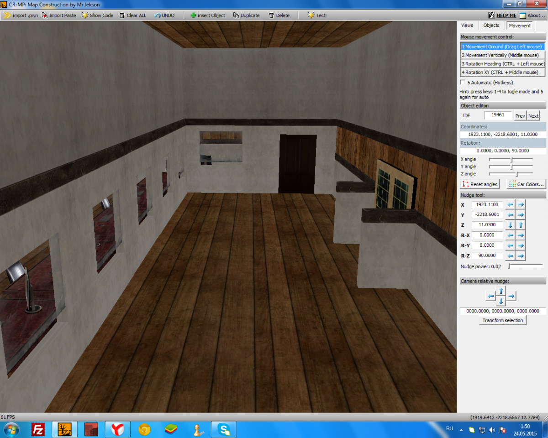
Task: Camera relative nudge up arrow
Action: [501, 291]
